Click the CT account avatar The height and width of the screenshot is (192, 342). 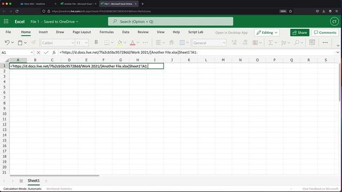334,21
